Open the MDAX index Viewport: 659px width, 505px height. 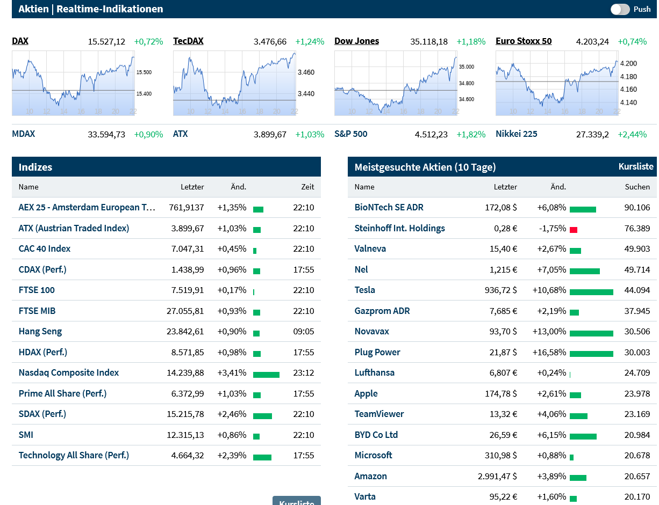tap(23, 134)
